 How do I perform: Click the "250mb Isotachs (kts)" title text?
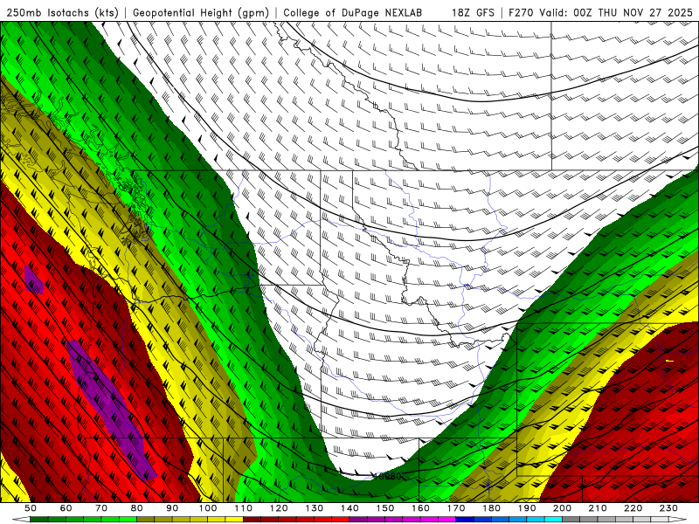click(x=62, y=12)
